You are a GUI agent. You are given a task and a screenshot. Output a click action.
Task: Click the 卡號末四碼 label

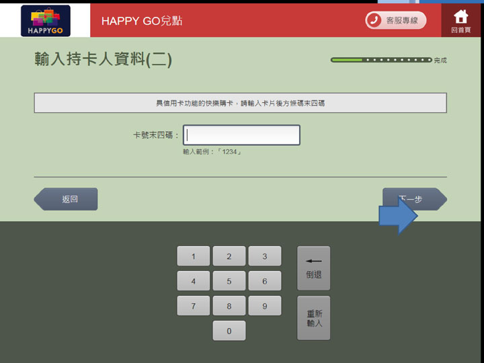(156, 135)
